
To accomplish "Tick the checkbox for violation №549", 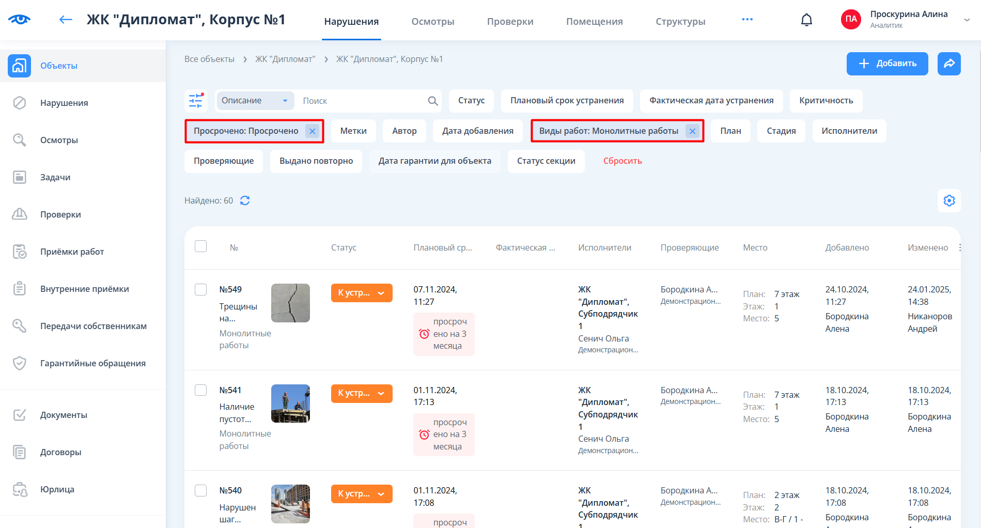I will click(x=201, y=289).
